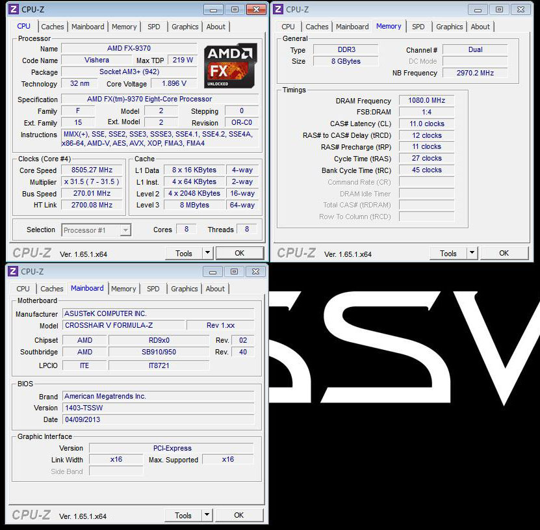Open Tools dropdown arrow in Memory window
The height and width of the screenshot is (530, 540).
[472, 253]
